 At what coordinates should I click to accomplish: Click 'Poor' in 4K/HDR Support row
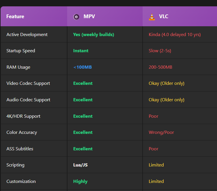point(154,116)
